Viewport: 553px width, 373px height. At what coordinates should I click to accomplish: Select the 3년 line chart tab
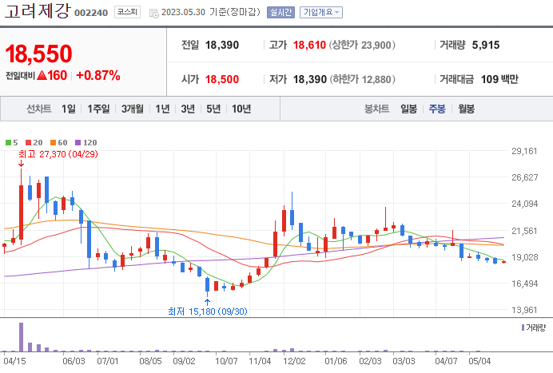click(188, 109)
